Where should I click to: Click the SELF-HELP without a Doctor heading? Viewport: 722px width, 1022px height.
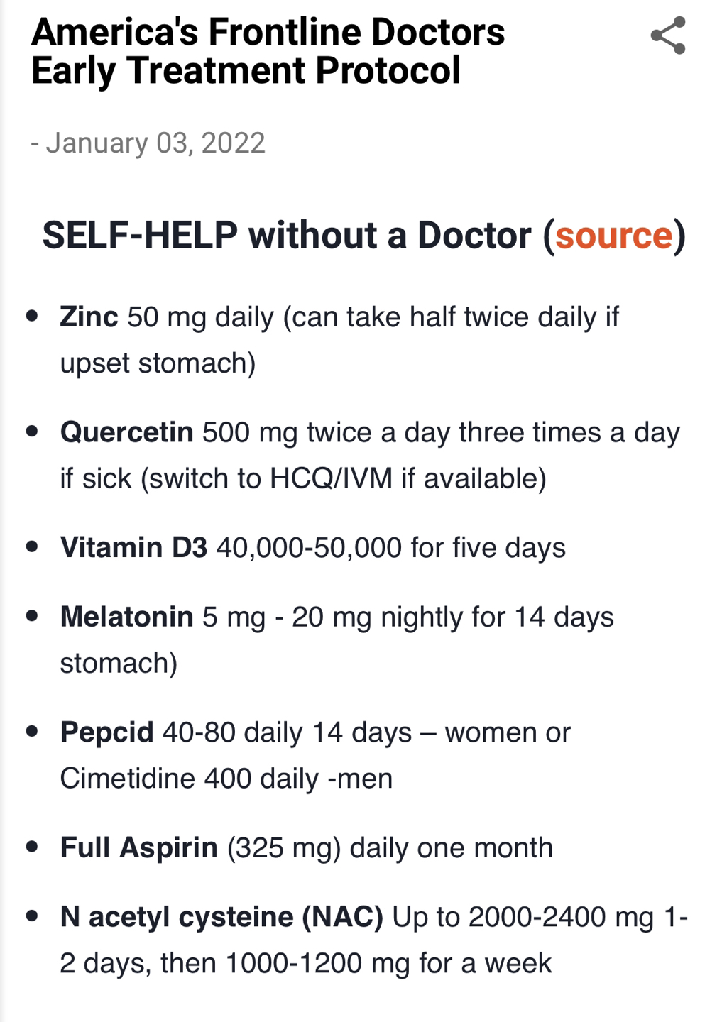coord(364,236)
